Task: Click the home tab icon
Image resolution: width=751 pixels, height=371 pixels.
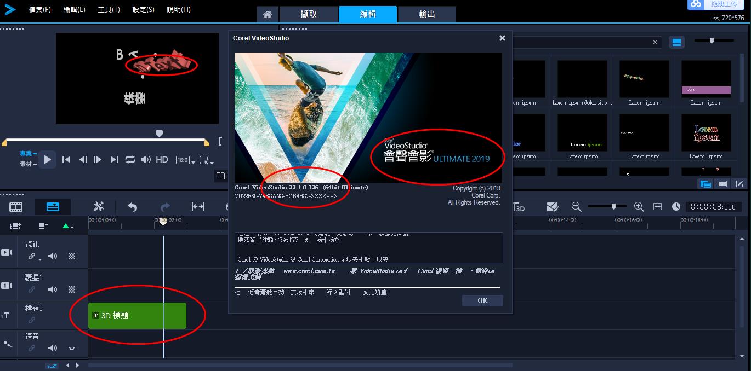Action: pos(267,15)
